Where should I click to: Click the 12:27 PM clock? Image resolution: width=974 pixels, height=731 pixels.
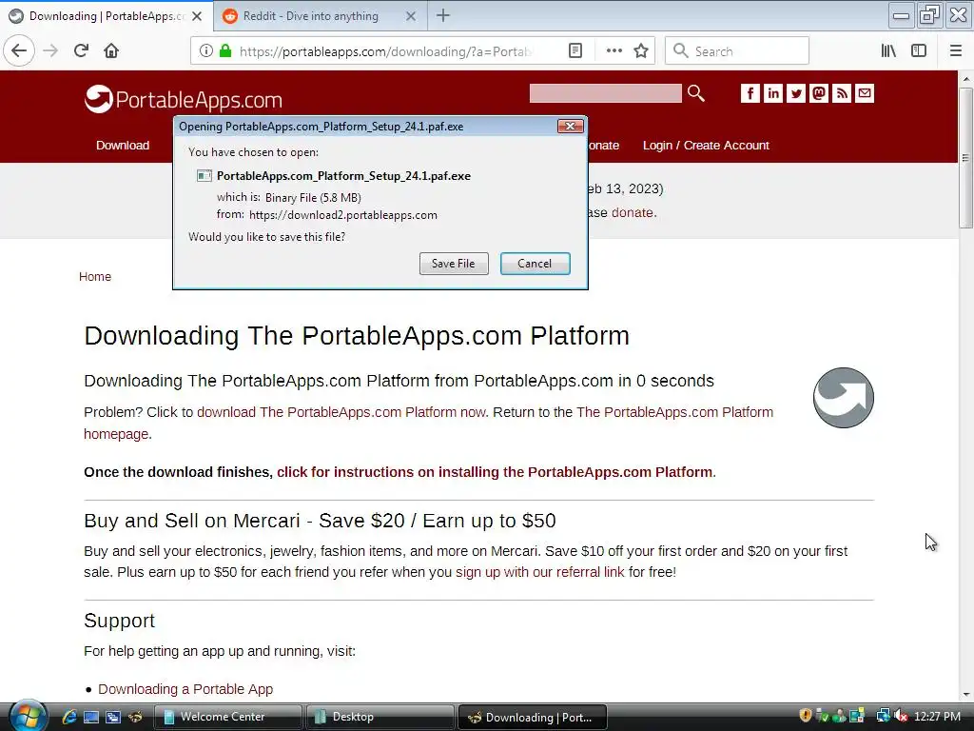pyautogui.click(x=937, y=716)
